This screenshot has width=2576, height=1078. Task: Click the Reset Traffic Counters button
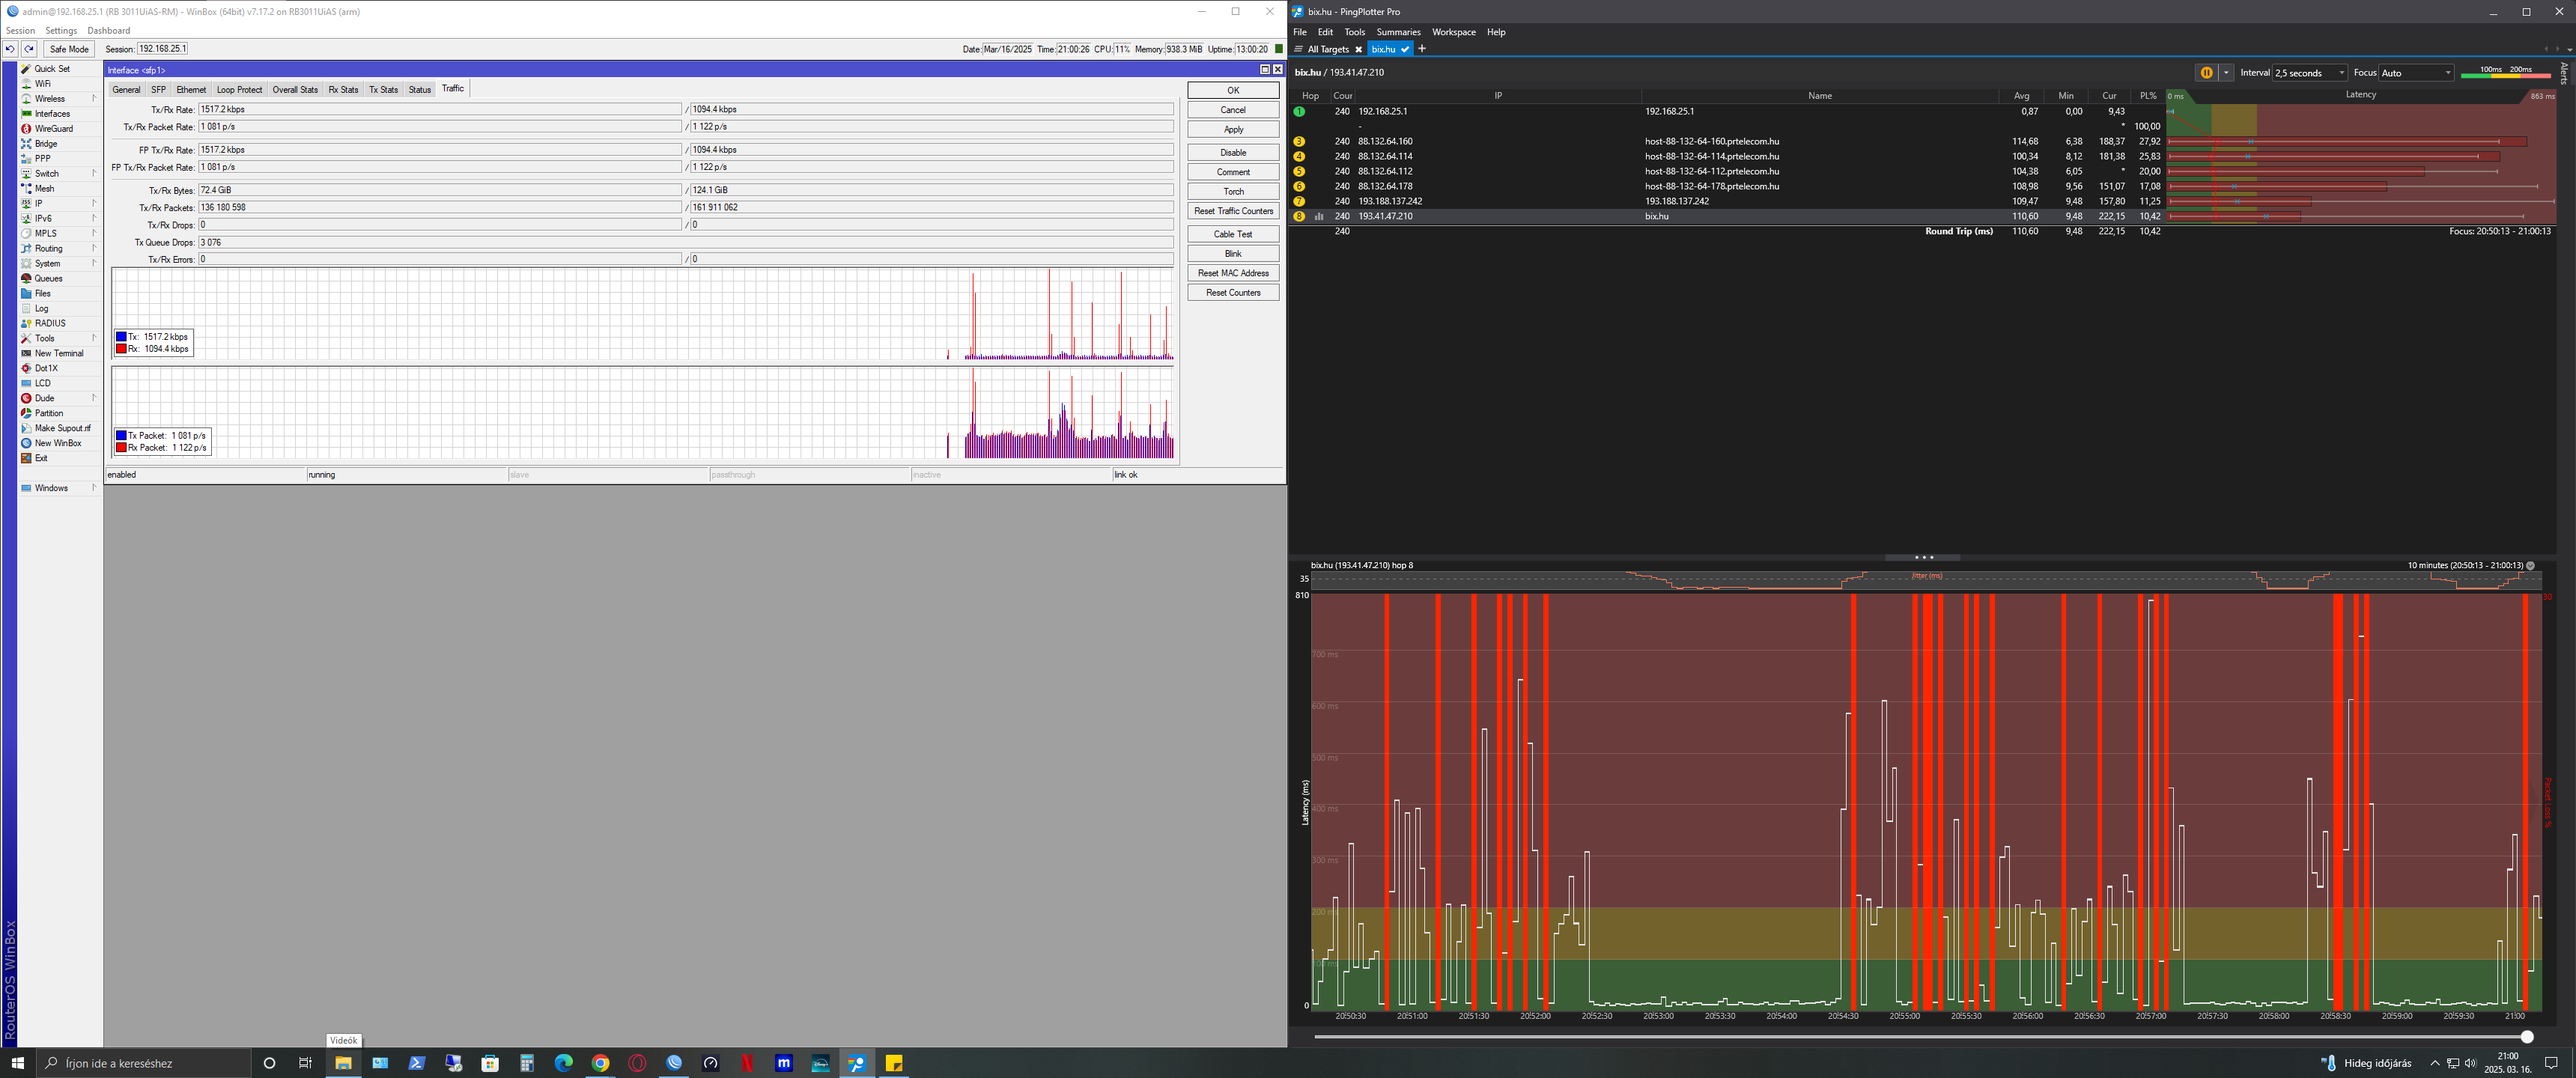(1233, 211)
